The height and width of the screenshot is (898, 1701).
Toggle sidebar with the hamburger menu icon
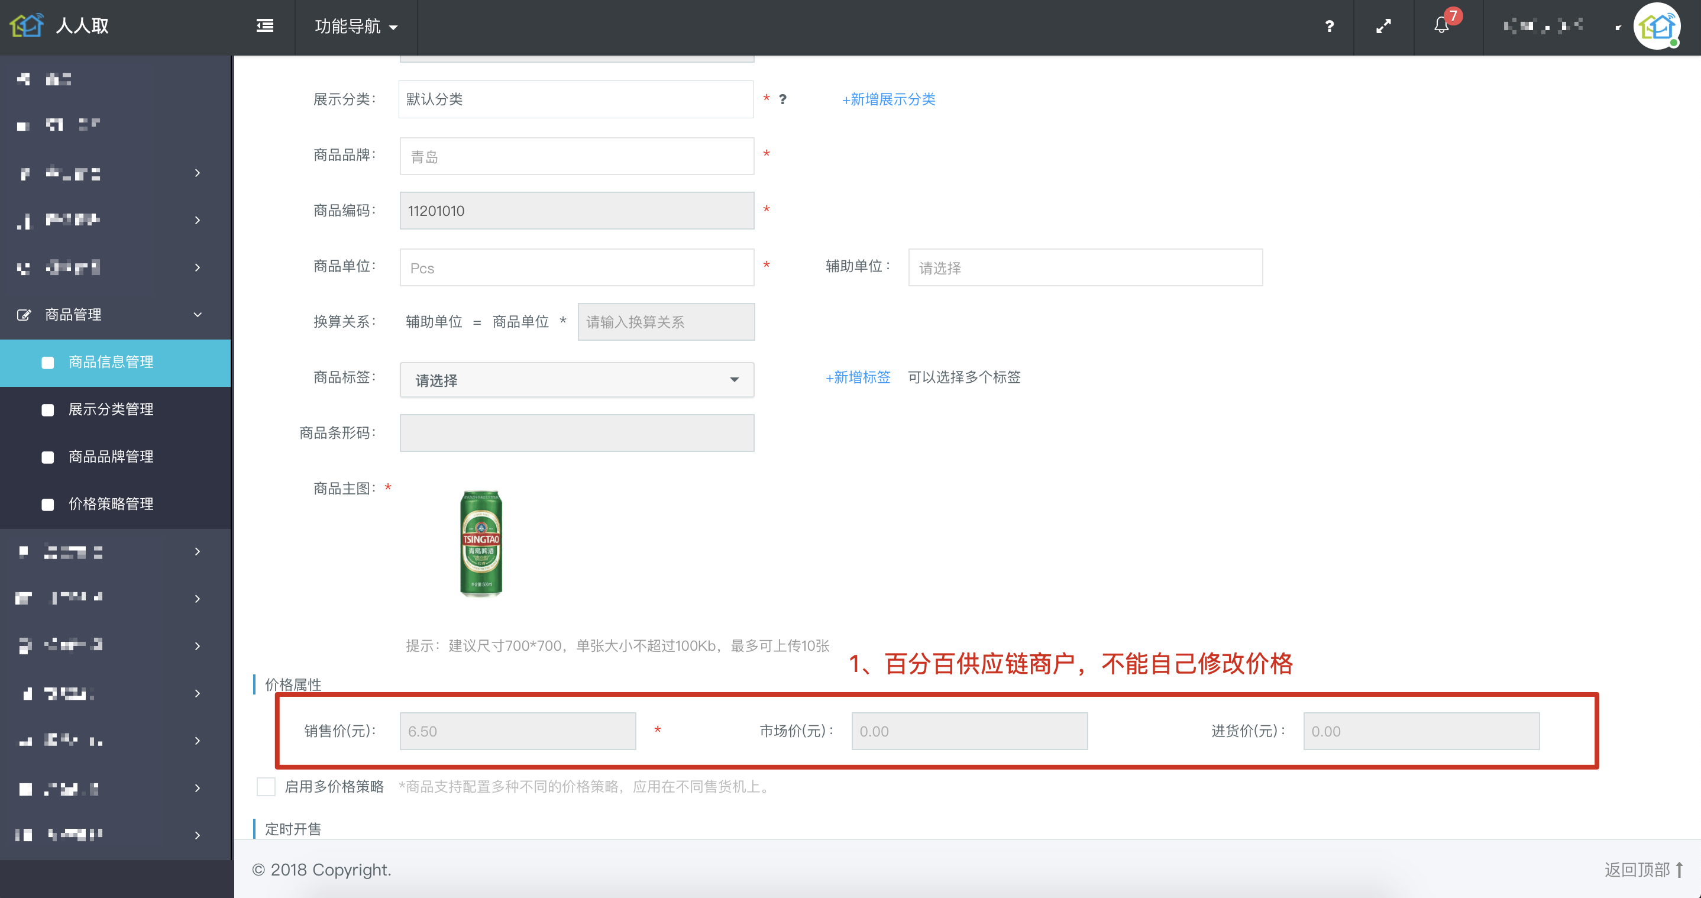click(x=265, y=26)
